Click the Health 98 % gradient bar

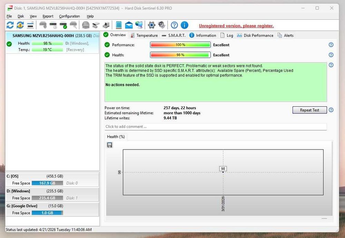(x=180, y=55)
